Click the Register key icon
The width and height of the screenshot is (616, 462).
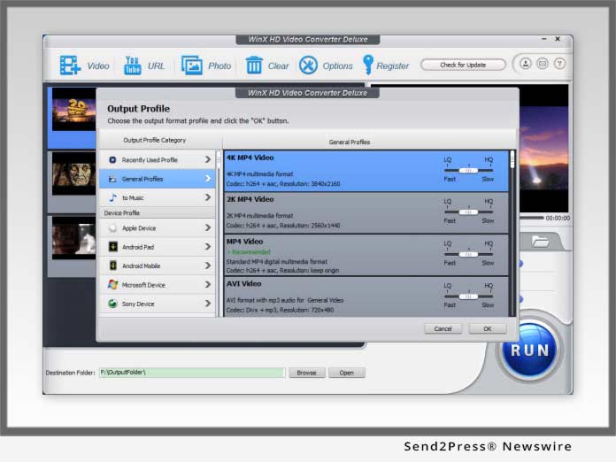pyautogui.click(x=367, y=65)
